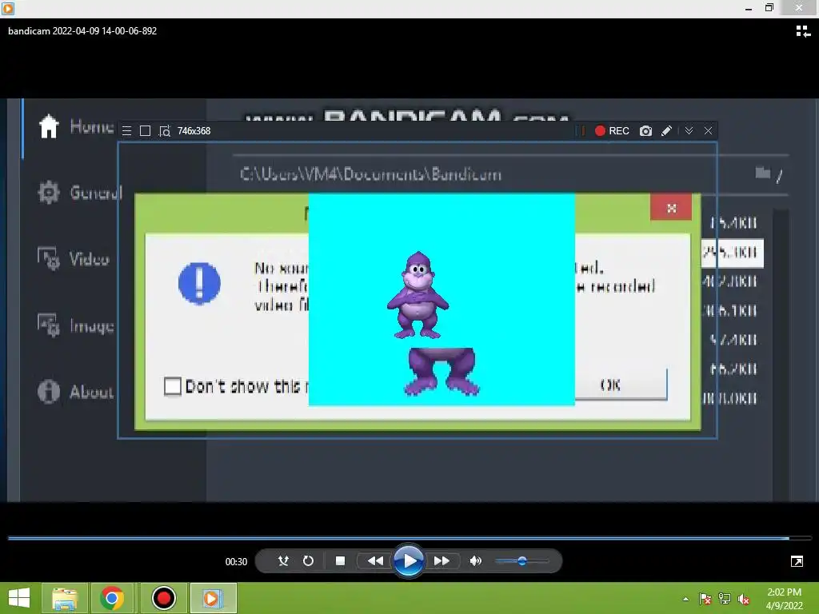Take a screenshot with the camera icon
Viewport: 819px width, 614px height.
[645, 131]
